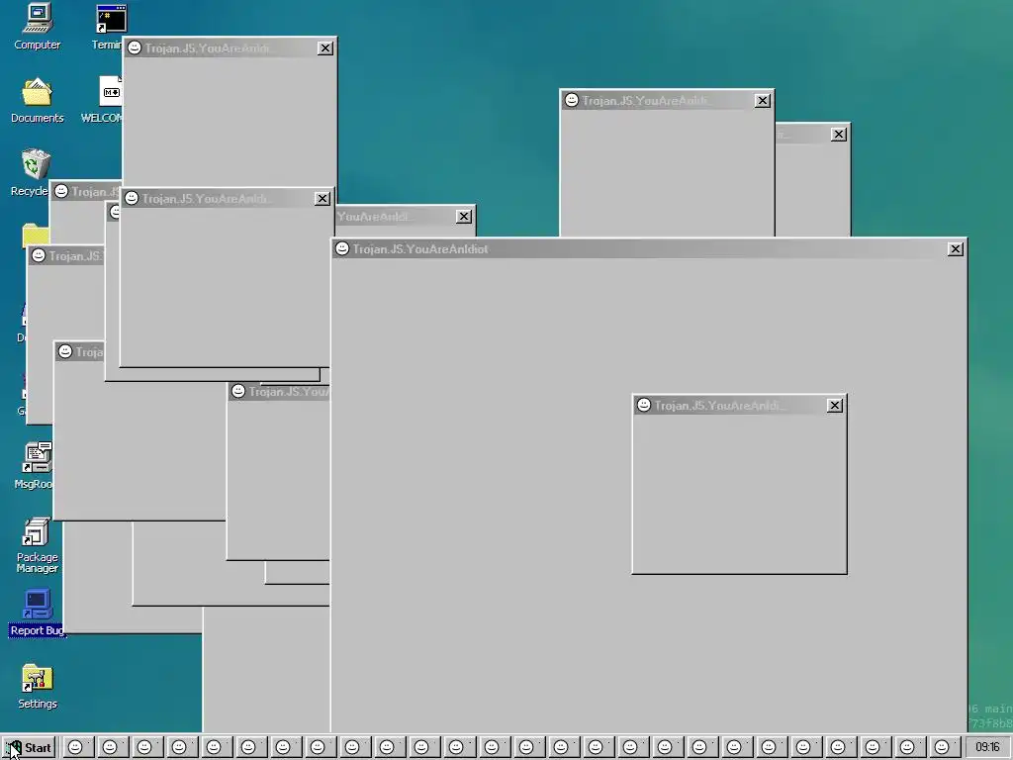Close the window whose title shows only YouAreAnIdi
The width and height of the screenshot is (1013, 760).
coord(464,217)
